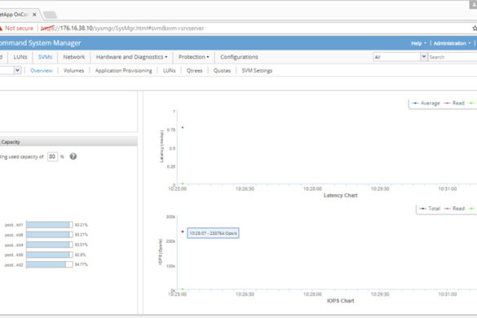Open the Help menu
Screen dimensions: 477x318
[x=418, y=43]
